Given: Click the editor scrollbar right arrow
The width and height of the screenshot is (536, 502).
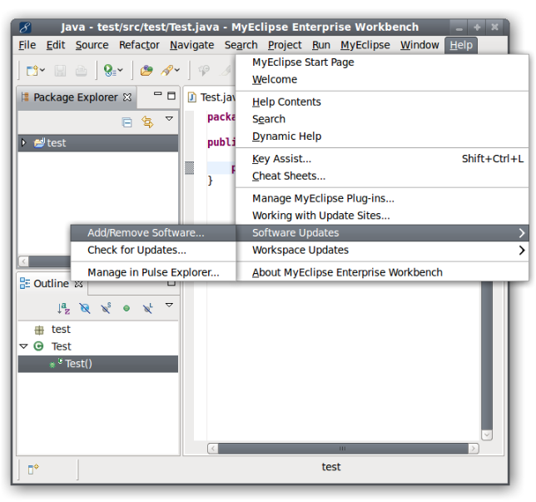Looking at the screenshot, I should coord(474,449).
